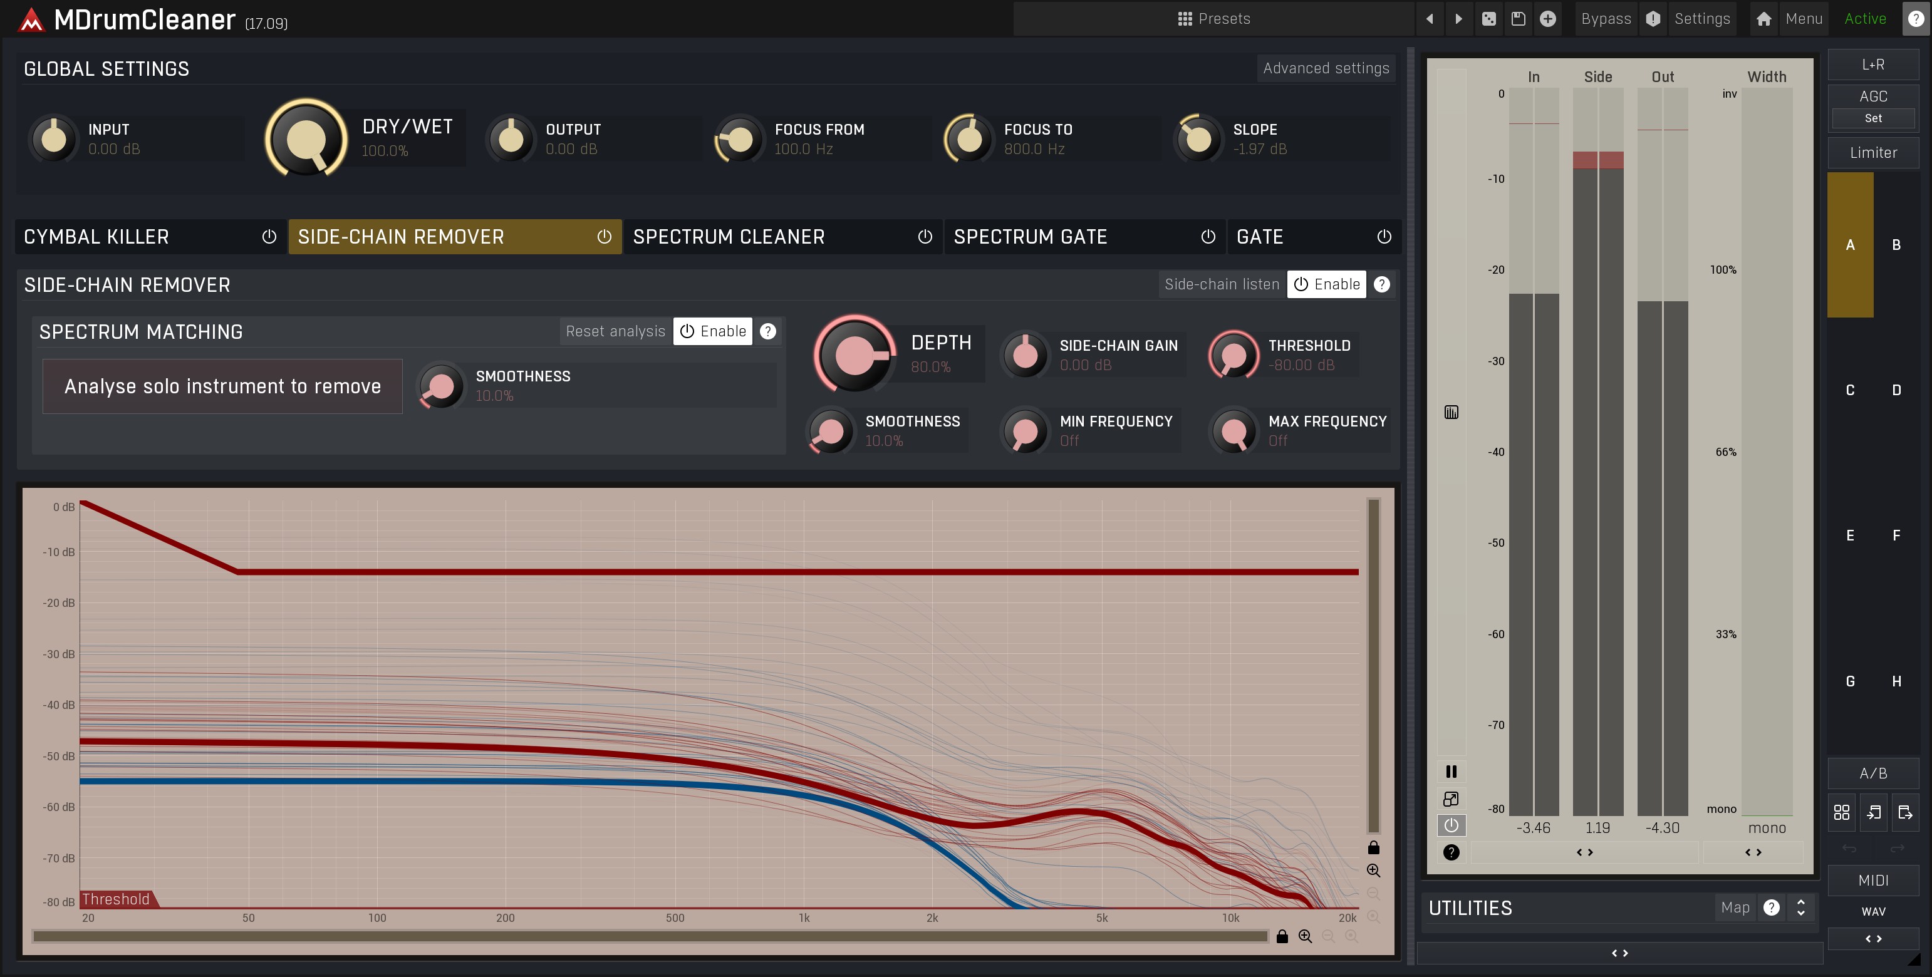The height and width of the screenshot is (977, 1932).
Task: Click the graph horizontal scrollbar
Action: (x=650, y=936)
